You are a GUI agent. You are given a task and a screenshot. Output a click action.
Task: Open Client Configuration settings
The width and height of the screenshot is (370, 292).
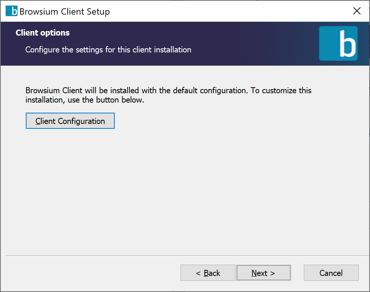(70, 121)
